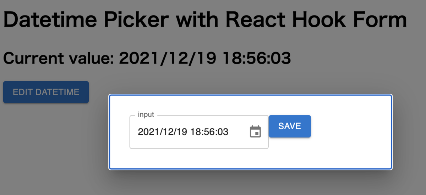The height and width of the screenshot is (195, 426).
Task: Click the EDIT DATETIME button
Action: (46, 92)
